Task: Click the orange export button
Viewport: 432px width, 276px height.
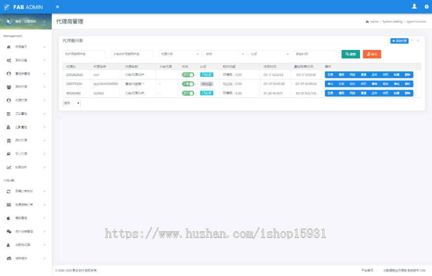Action: click(x=372, y=54)
